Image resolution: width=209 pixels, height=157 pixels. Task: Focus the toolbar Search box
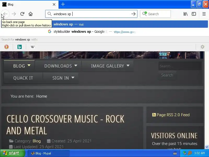[155, 14]
